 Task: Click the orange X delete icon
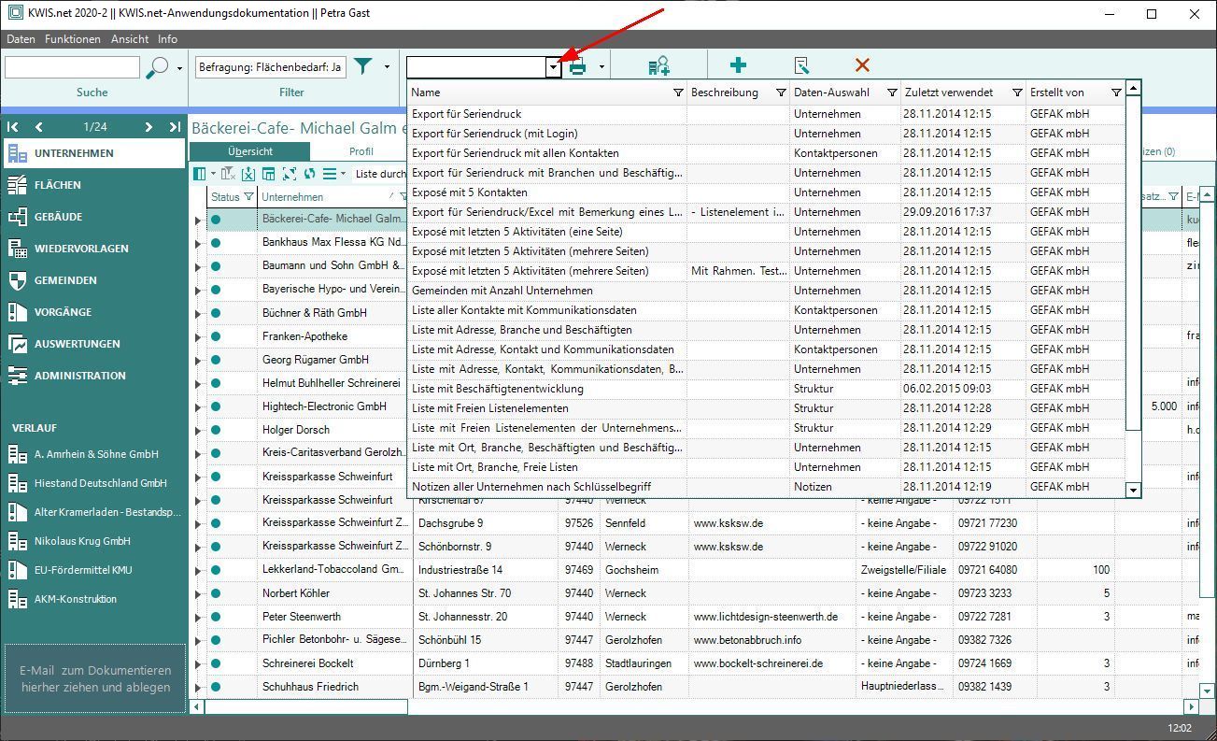point(862,65)
